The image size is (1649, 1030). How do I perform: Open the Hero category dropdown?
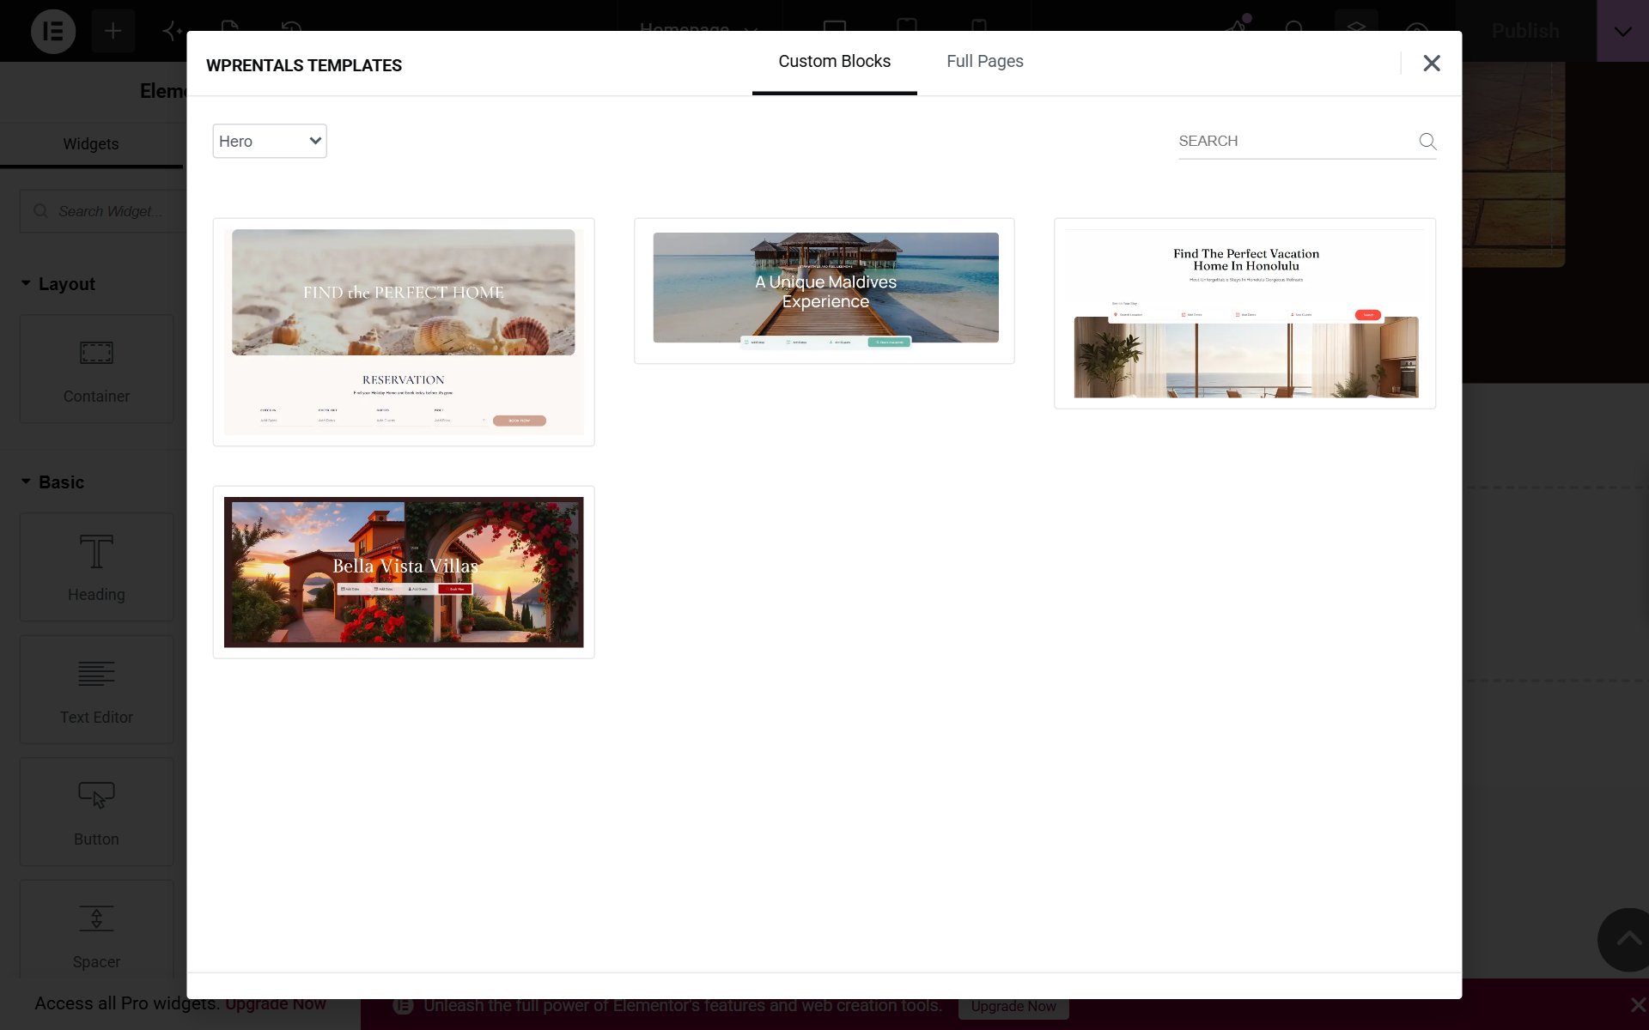tap(270, 141)
